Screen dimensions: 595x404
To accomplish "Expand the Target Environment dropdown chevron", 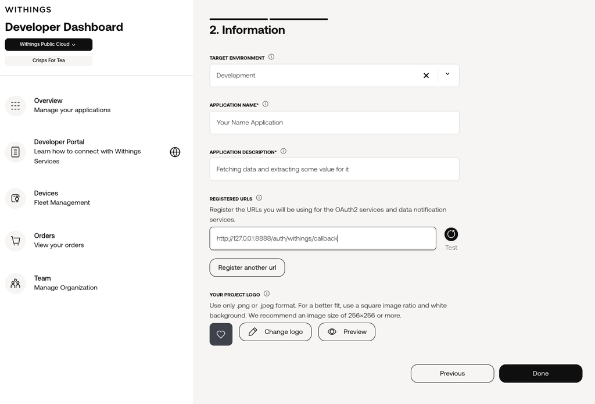I will pyautogui.click(x=447, y=74).
